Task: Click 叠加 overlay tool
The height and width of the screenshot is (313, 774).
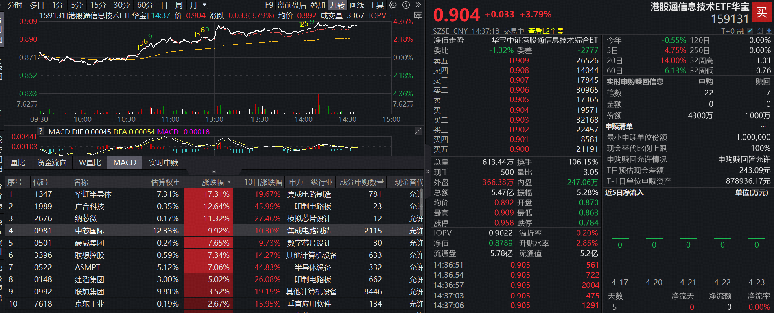Action: pos(318,5)
